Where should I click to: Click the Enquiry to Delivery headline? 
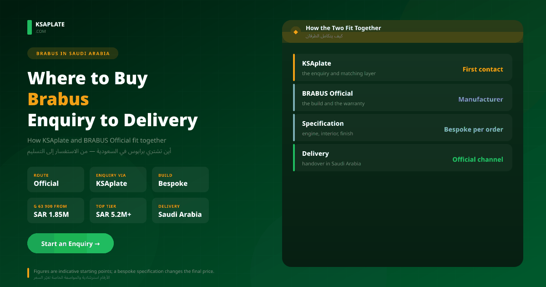(113, 120)
